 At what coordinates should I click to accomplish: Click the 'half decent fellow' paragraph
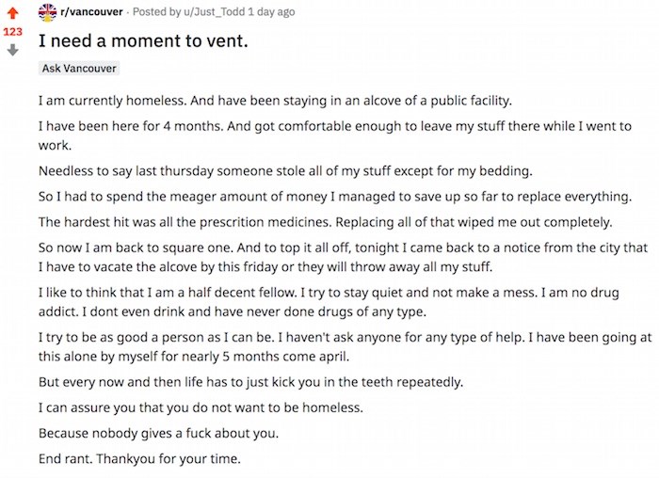click(329, 302)
